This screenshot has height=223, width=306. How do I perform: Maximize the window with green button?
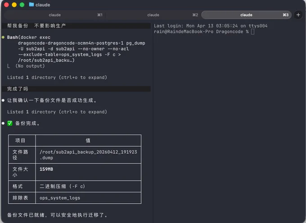click(x=22, y=4)
